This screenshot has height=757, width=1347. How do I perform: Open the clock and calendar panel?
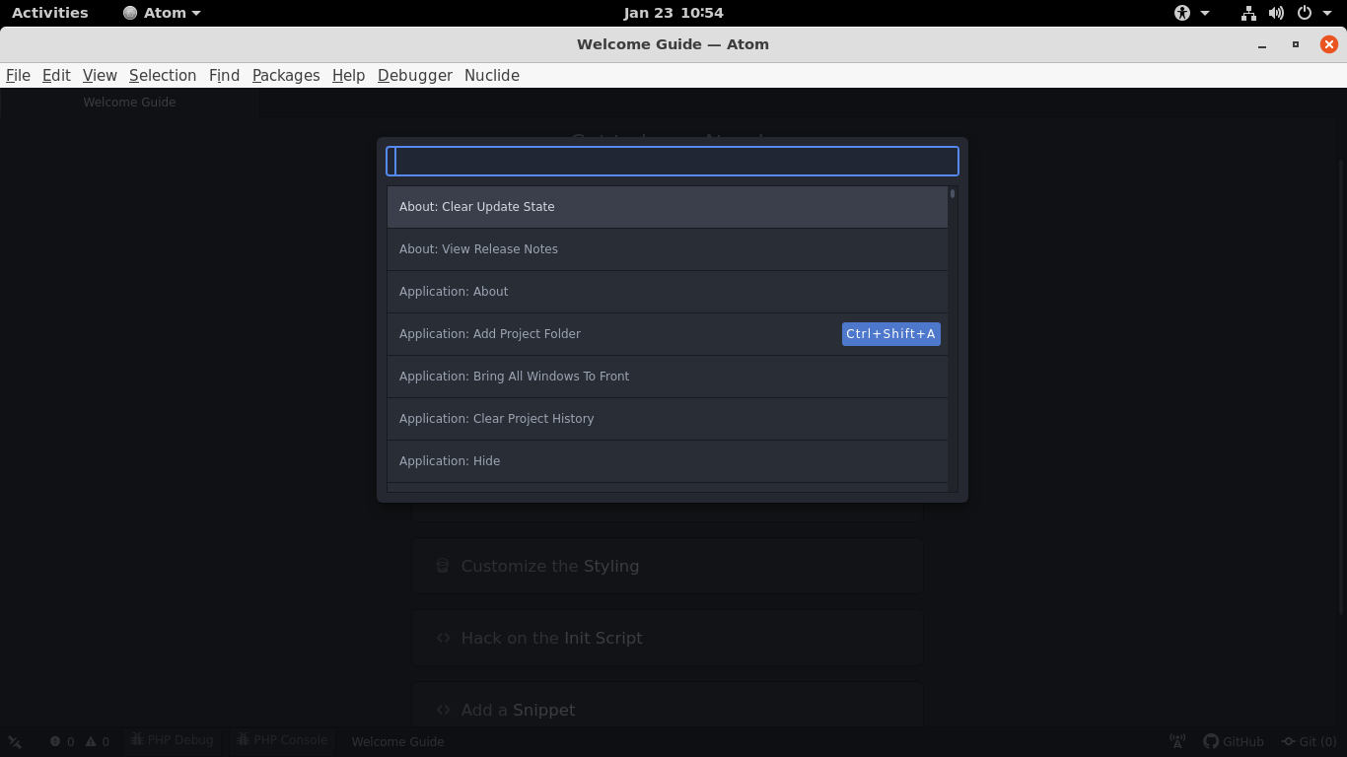pyautogui.click(x=673, y=13)
